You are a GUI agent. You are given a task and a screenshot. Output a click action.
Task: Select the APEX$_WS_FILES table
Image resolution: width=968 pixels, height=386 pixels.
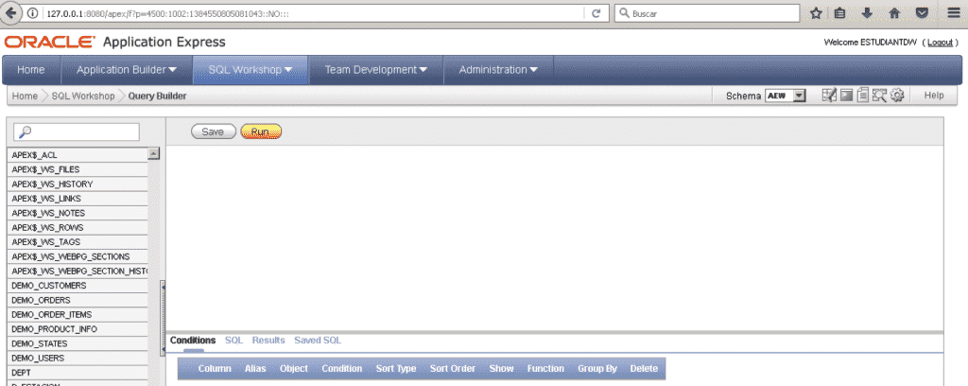pos(78,169)
